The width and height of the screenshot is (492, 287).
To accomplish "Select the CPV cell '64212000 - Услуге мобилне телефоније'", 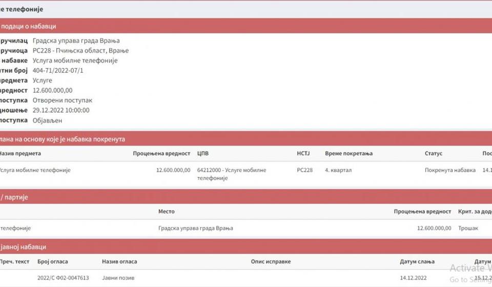I will coord(232,174).
